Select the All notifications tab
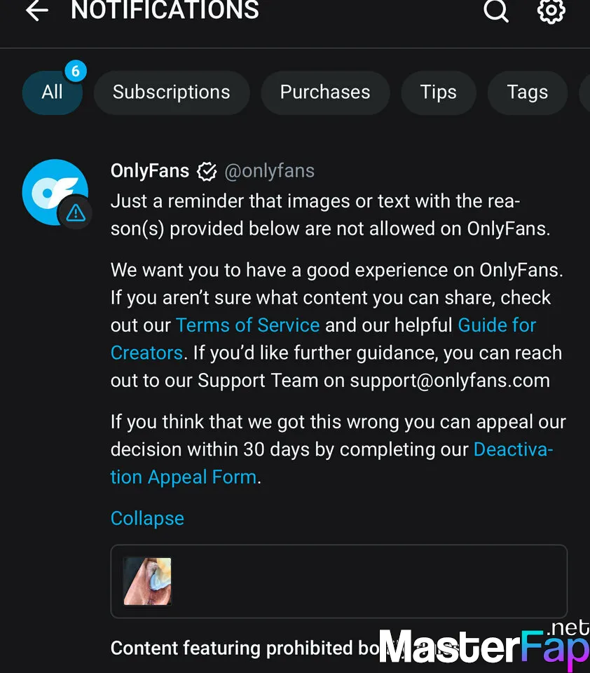The width and height of the screenshot is (590, 673). 52,93
